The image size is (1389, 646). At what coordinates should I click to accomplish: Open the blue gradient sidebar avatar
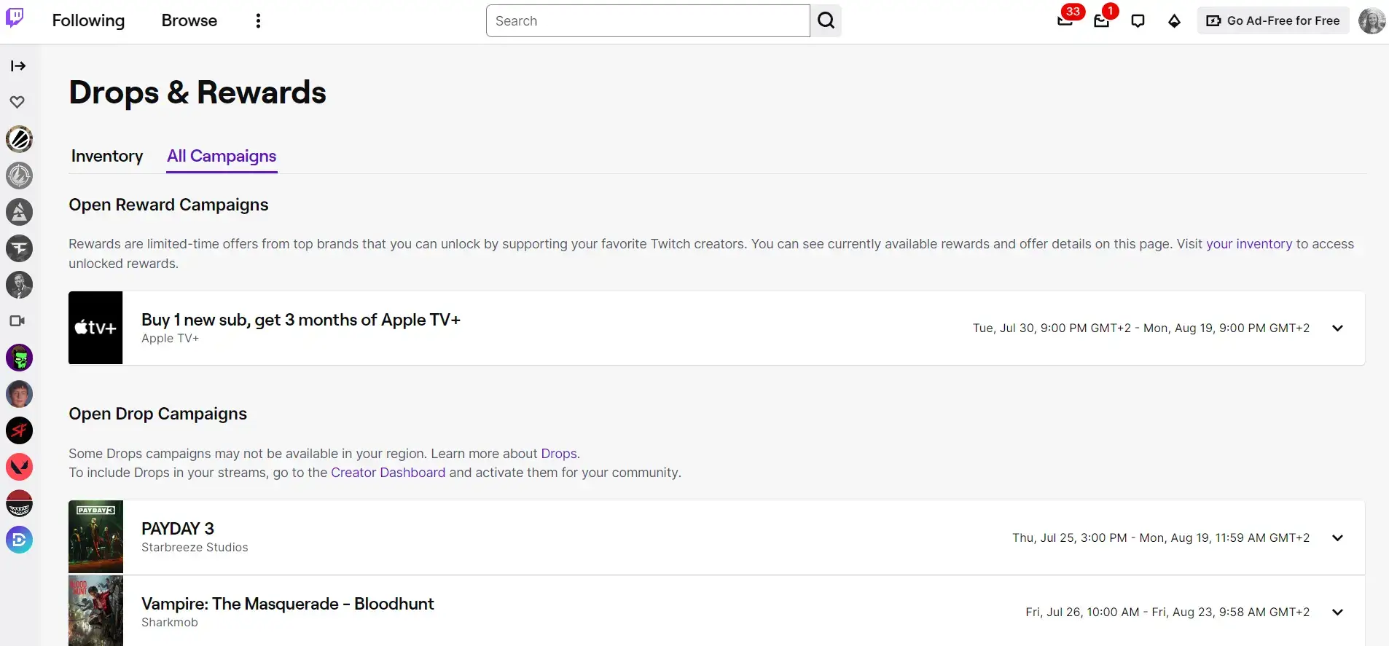20,540
